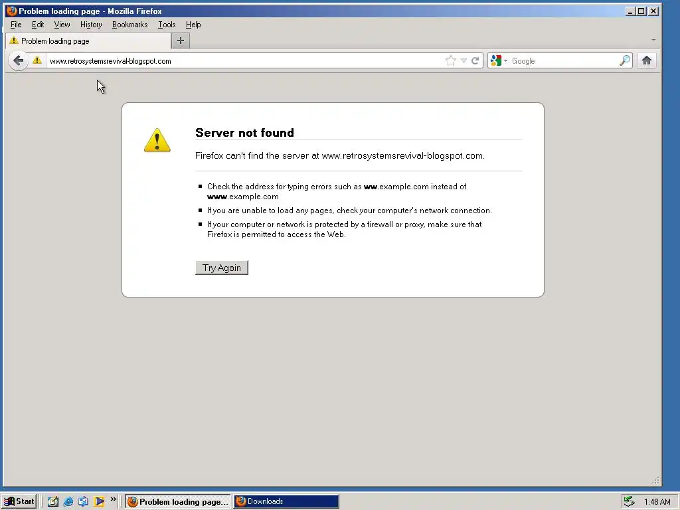Viewport: 680px width, 510px height.
Task: Reload the current page
Action: click(475, 60)
